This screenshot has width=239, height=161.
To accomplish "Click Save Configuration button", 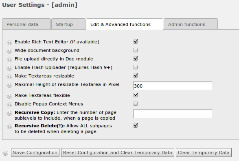I will tap(35, 152).
